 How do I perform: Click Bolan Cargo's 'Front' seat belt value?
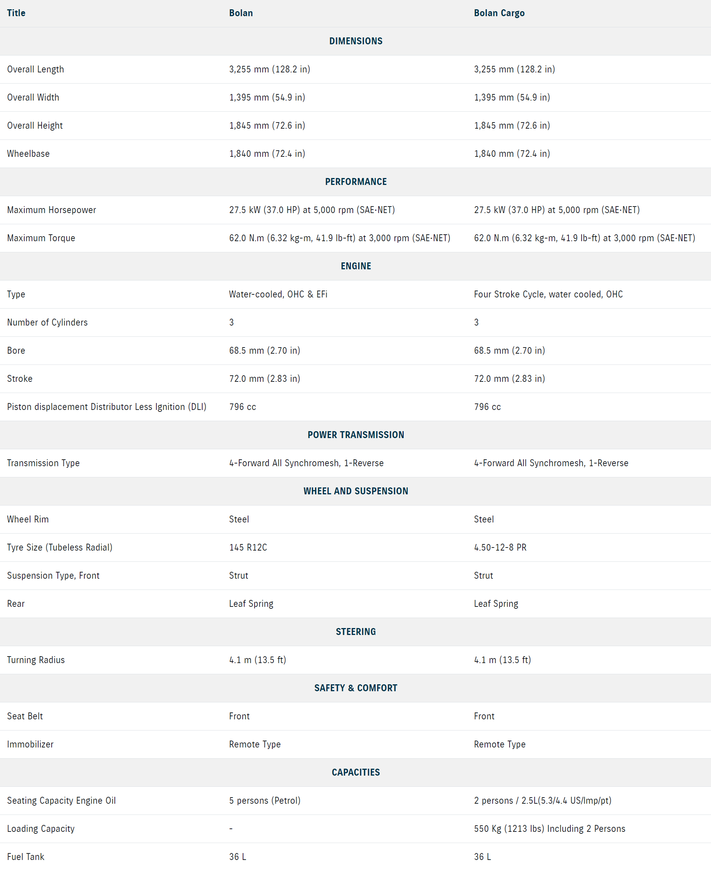[x=484, y=716]
